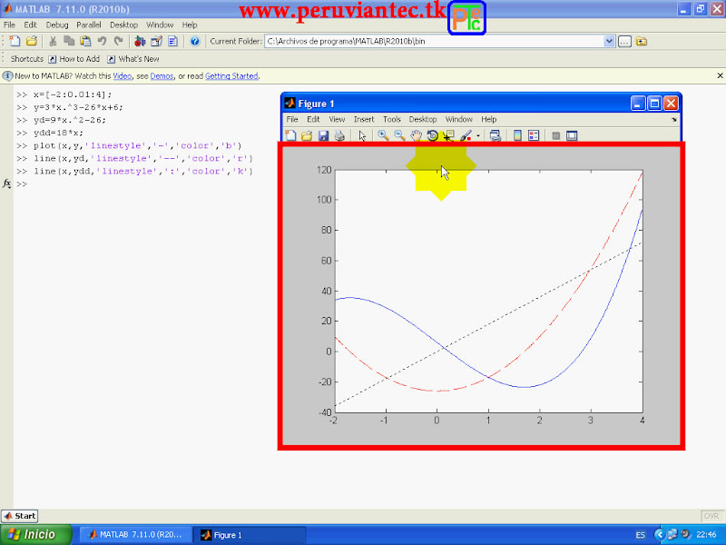The height and width of the screenshot is (545, 726).
Task: Toggle the Insert Colorbar button
Action: coord(517,135)
